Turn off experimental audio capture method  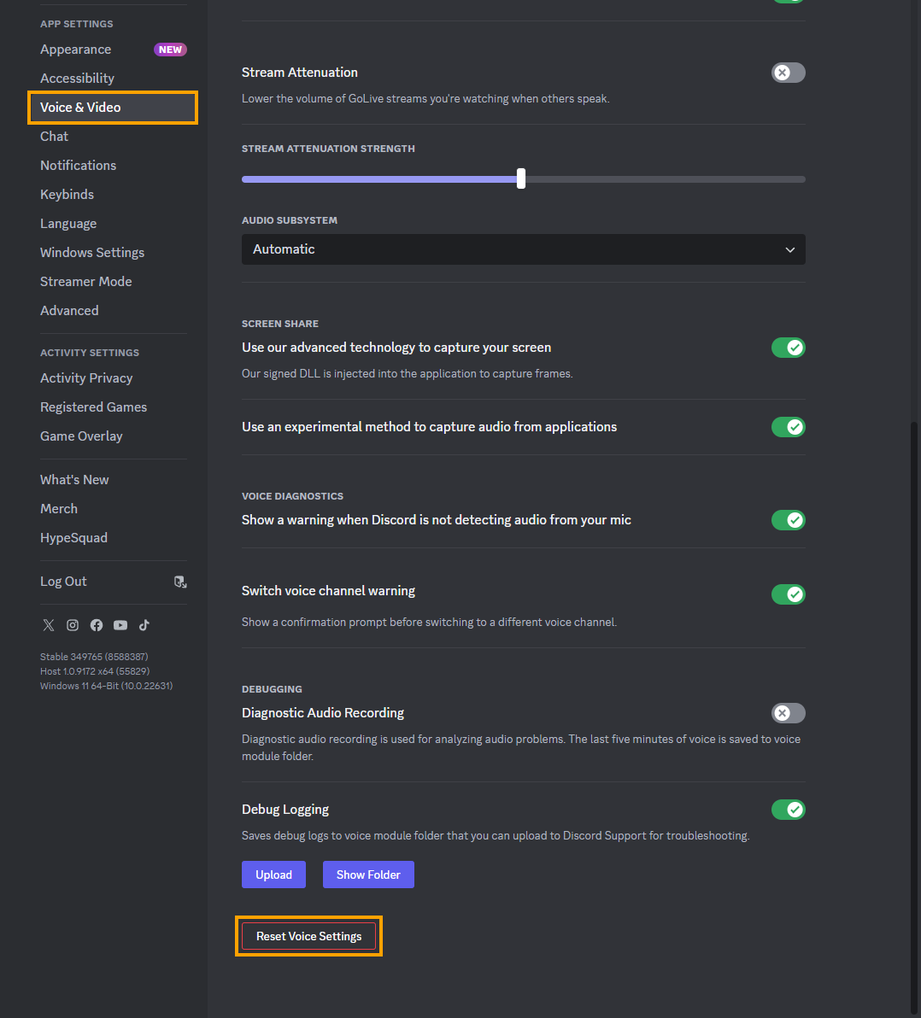click(x=788, y=427)
